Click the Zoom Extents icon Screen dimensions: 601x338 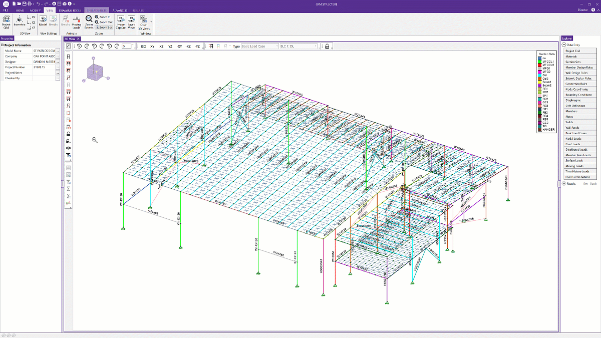[x=89, y=22]
